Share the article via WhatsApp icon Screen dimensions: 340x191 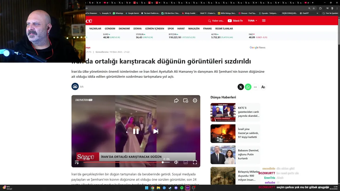(x=248, y=87)
